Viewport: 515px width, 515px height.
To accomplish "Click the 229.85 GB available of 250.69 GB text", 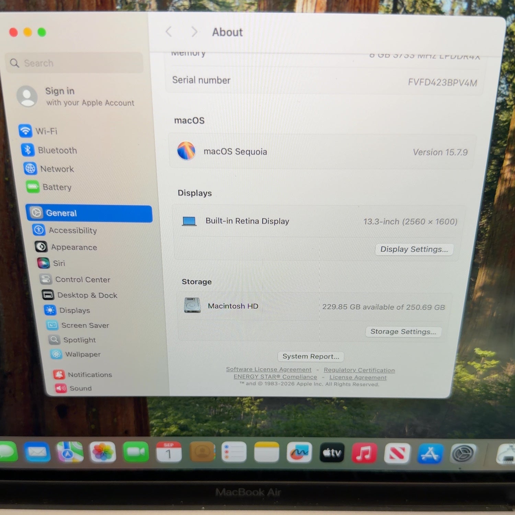I will [x=384, y=307].
